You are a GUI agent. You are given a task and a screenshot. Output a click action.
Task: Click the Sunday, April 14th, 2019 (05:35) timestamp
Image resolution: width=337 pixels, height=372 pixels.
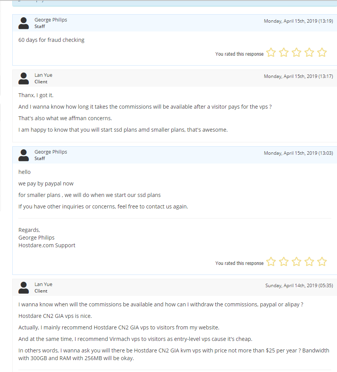tap(299, 286)
